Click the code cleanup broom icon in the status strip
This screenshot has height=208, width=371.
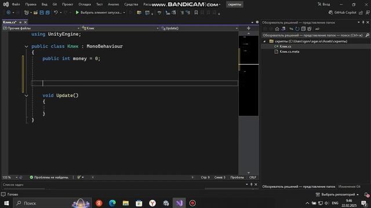pyautogui.click(x=79, y=177)
